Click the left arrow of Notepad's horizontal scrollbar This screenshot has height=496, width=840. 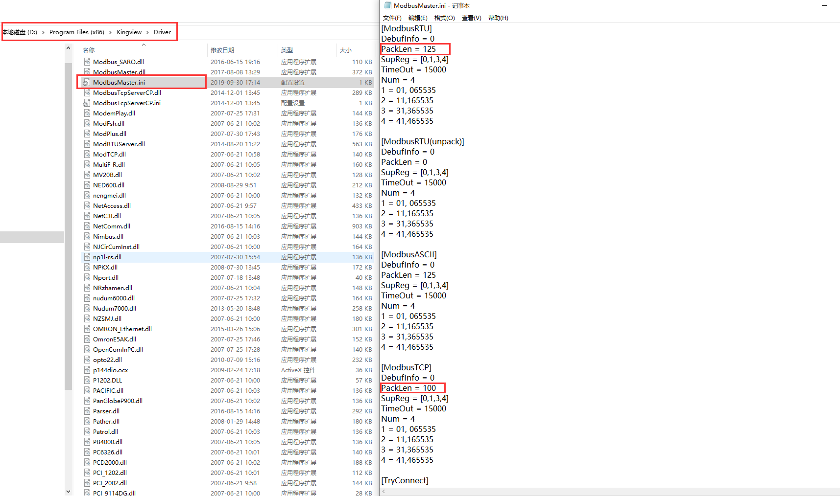click(384, 492)
